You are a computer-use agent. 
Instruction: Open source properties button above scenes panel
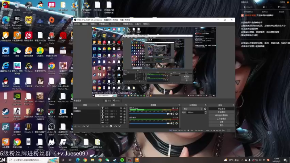pos(108,101)
